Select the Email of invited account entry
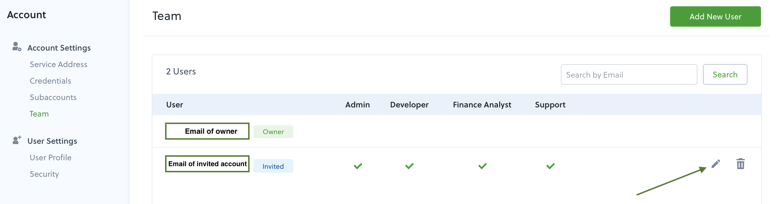777x204 pixels. pyautogui.click(x=207, y=164)
